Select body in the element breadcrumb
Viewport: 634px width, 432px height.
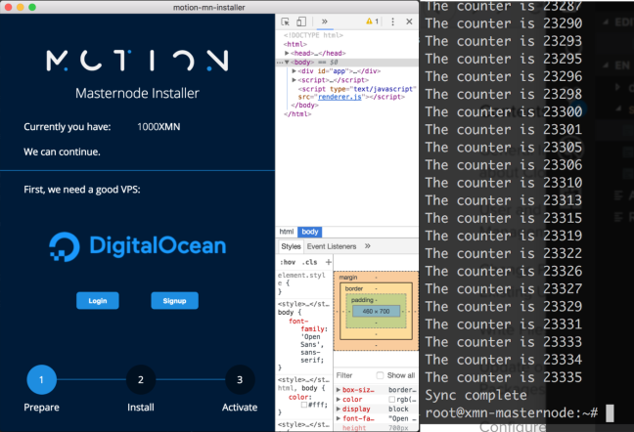pos(310,232)
